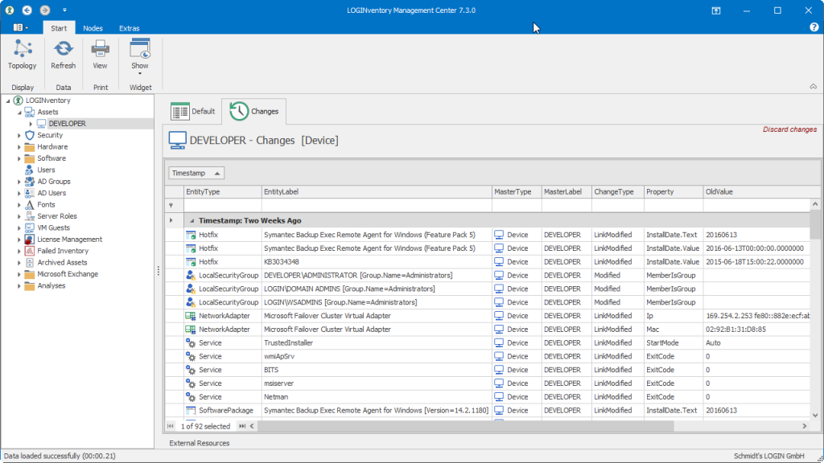The image size is (824, 463).
Task: Switch to the Nodes ribbon tab
Action: pos(93,28)
